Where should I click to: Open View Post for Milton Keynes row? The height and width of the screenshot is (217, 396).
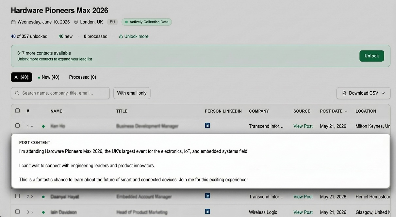[303, 126]
